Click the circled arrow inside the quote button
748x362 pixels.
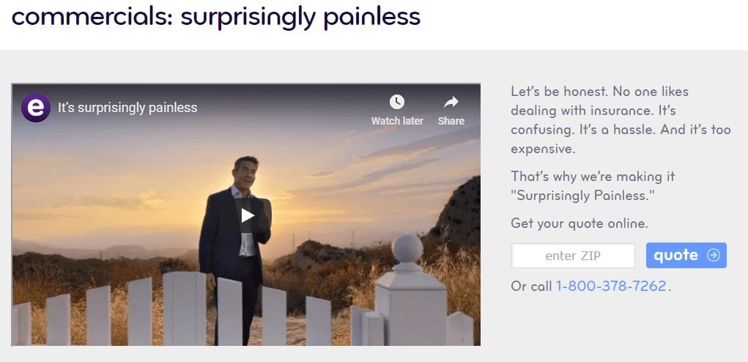713,256
